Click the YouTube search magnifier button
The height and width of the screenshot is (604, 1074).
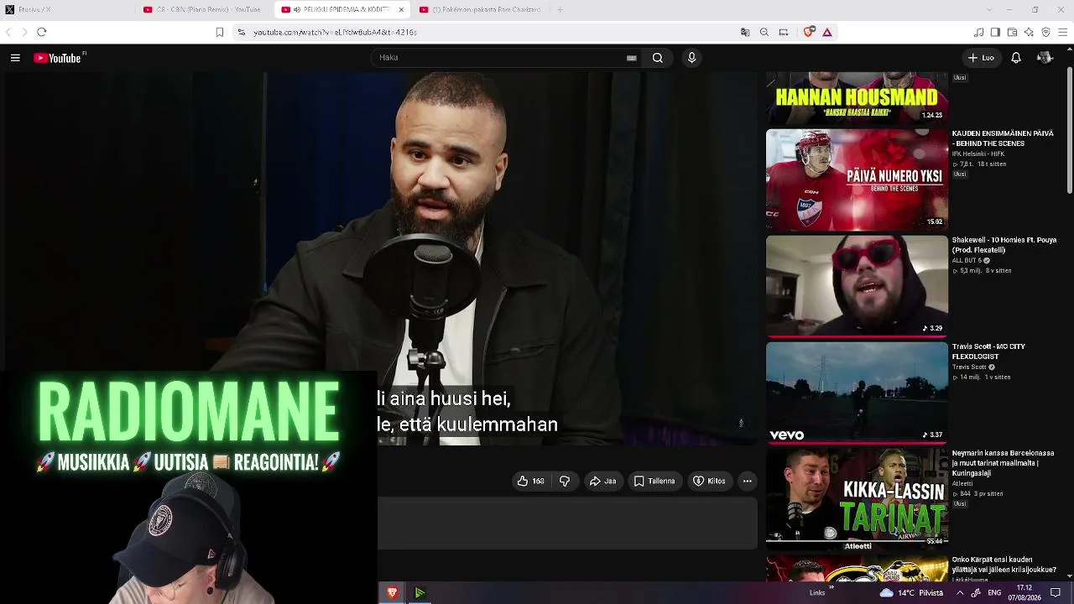point(658,58)
